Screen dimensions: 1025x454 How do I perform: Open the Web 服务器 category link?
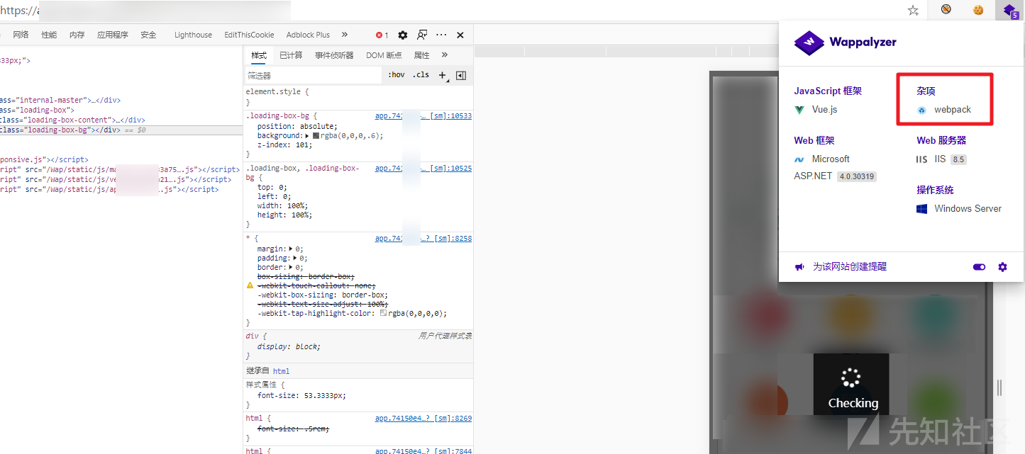tap(941, 140)
